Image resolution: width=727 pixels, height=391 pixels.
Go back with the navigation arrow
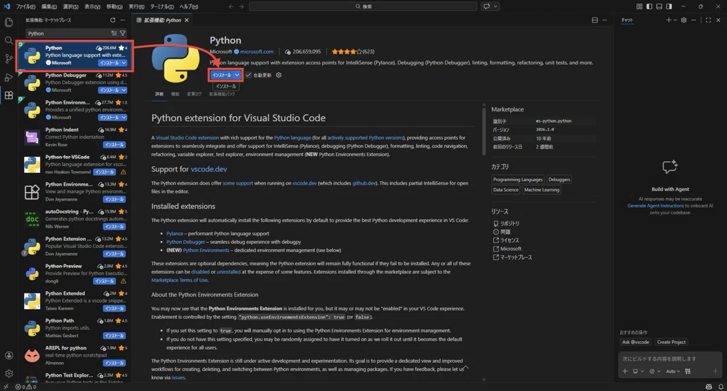[231, 6]
